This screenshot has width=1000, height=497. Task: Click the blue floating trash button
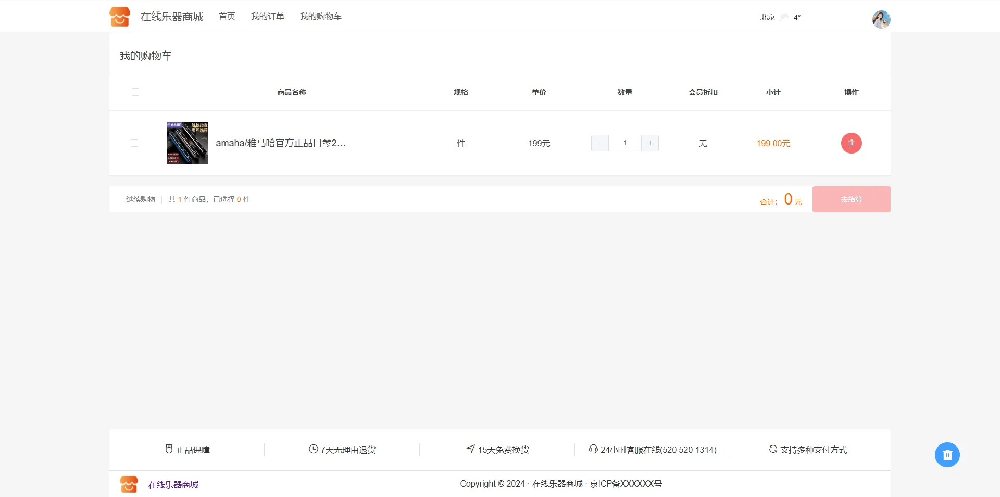[947, 455]
